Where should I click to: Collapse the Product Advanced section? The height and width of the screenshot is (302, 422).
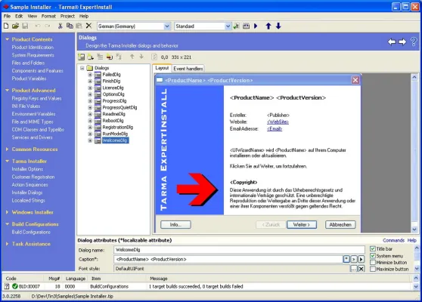[8, 91]
